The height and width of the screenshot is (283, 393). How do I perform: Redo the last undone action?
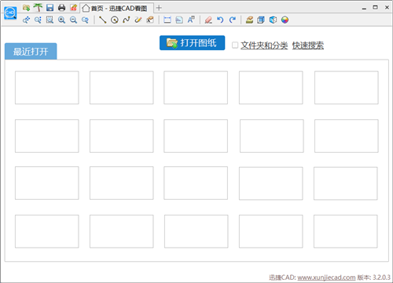click(x=233, y=20)
